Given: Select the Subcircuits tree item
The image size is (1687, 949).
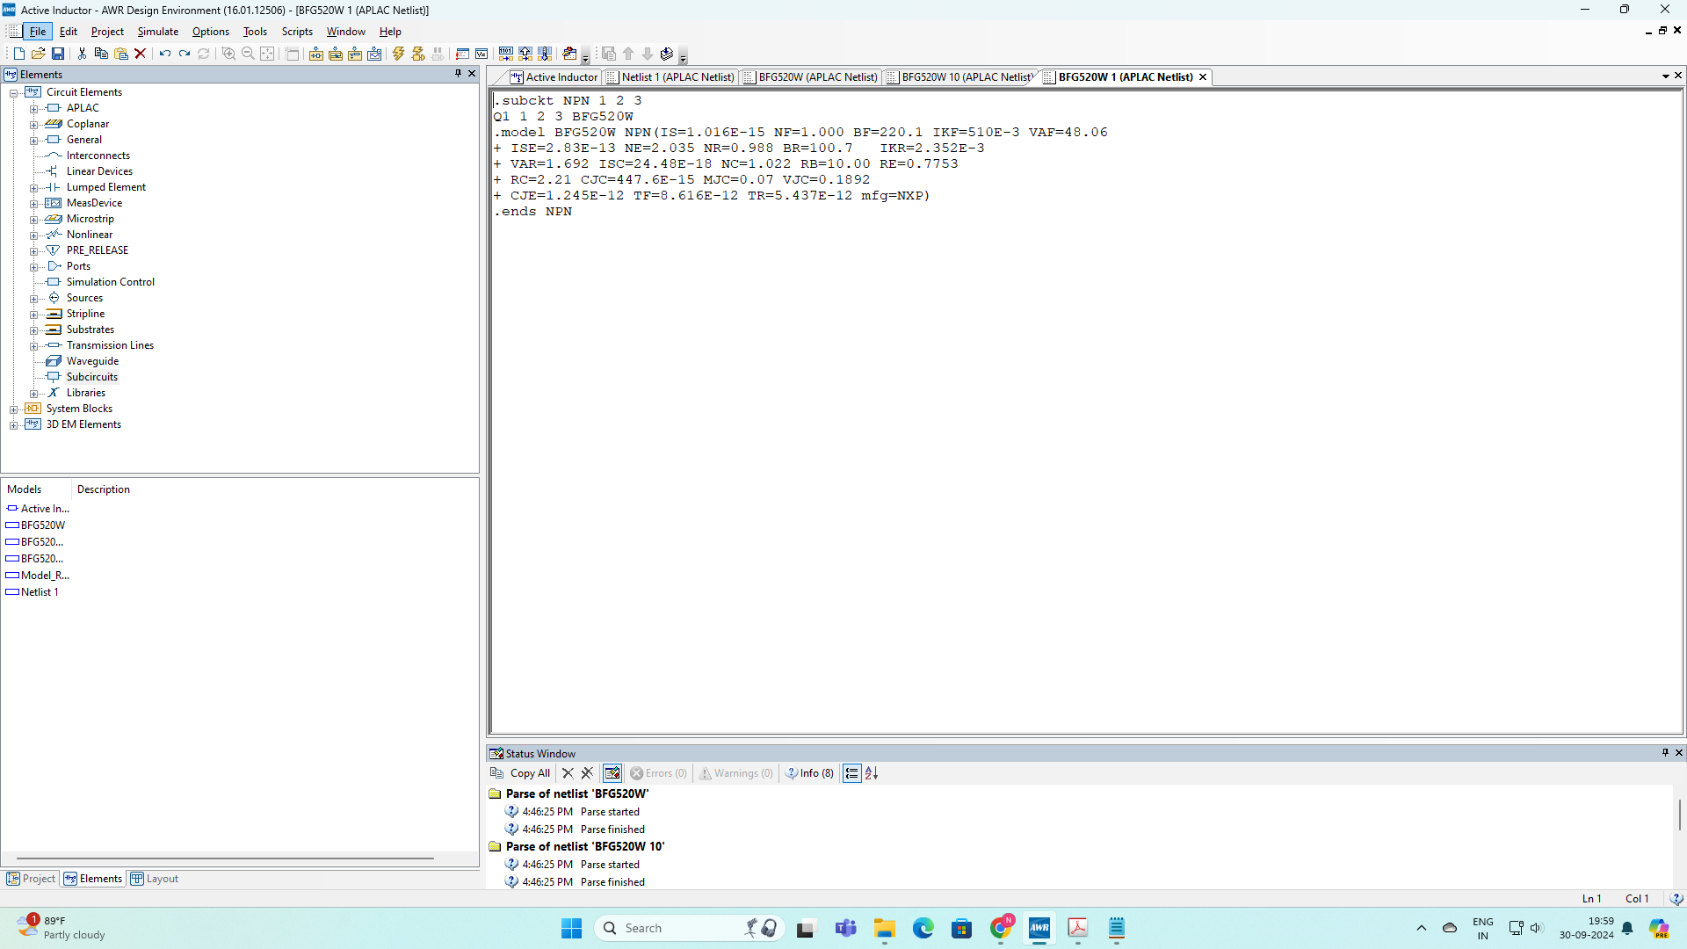Looking at the screenshot, I should 92,377.
